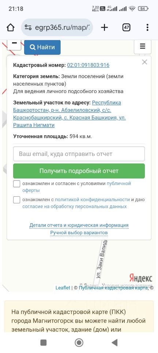Open the Leaflet attribution link

(63, 288)
